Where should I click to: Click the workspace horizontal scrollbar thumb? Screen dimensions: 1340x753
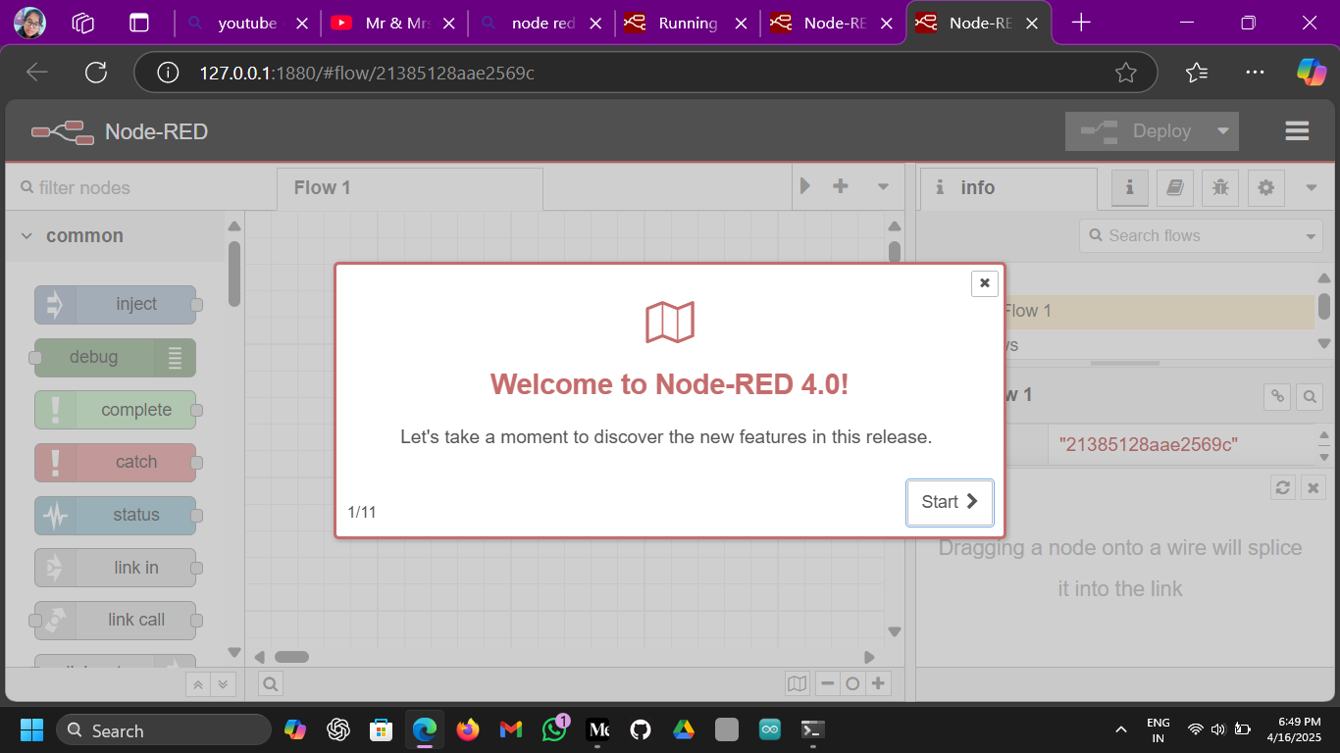tap(291, 657)
